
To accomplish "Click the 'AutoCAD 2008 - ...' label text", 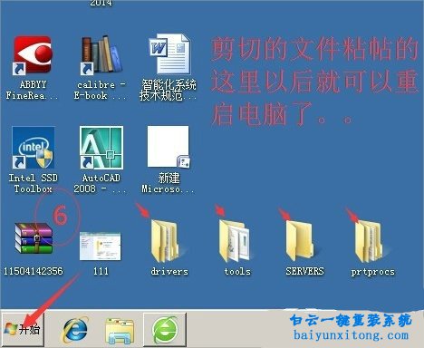I will (101, 183).
